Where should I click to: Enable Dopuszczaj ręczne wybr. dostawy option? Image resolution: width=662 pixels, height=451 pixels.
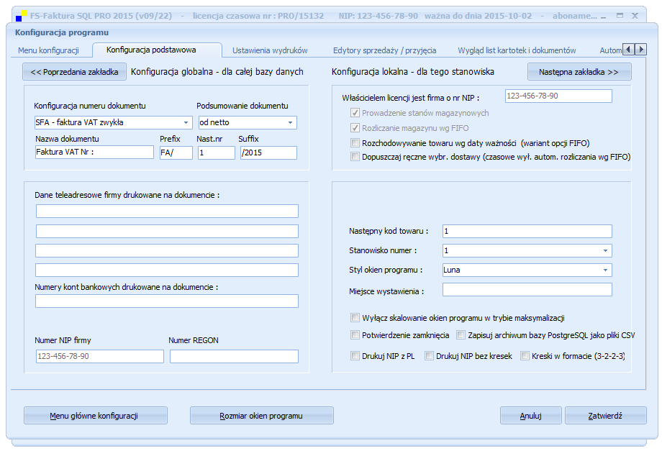pos(355,157)
